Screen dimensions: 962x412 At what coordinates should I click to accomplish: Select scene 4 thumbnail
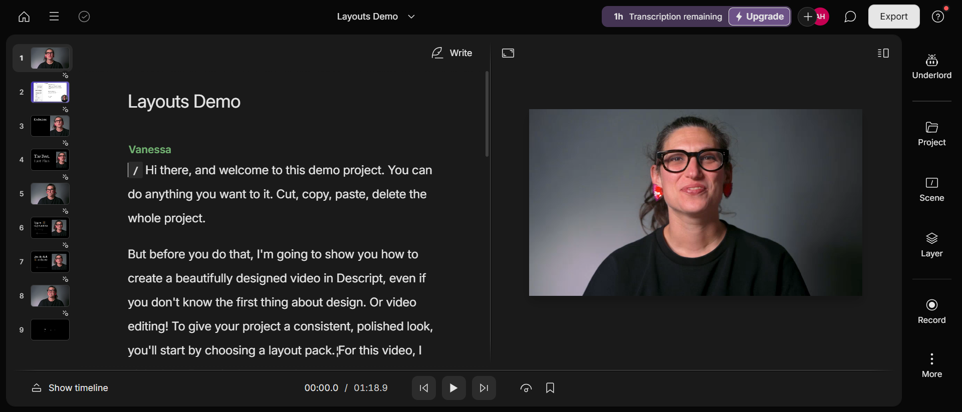pos(50,160)
